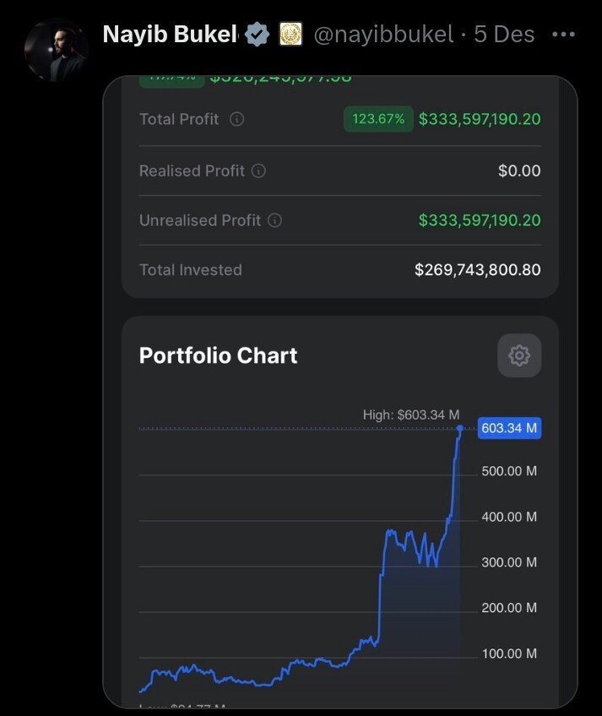The image size is (602, 716).
Task: Click the blue verified badge icon
Action: click(258, 35)
